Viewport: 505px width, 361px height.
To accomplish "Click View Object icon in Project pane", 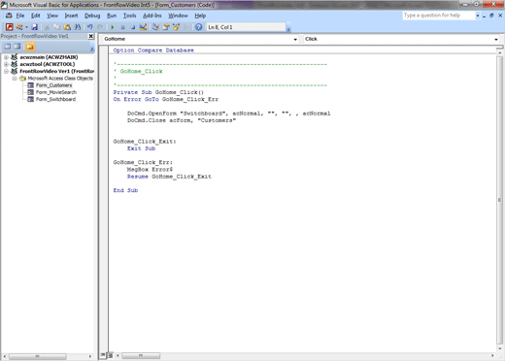I will click(17, 47).
